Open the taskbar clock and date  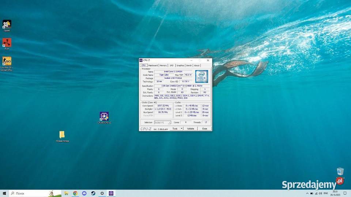click(x=335, y=193)
